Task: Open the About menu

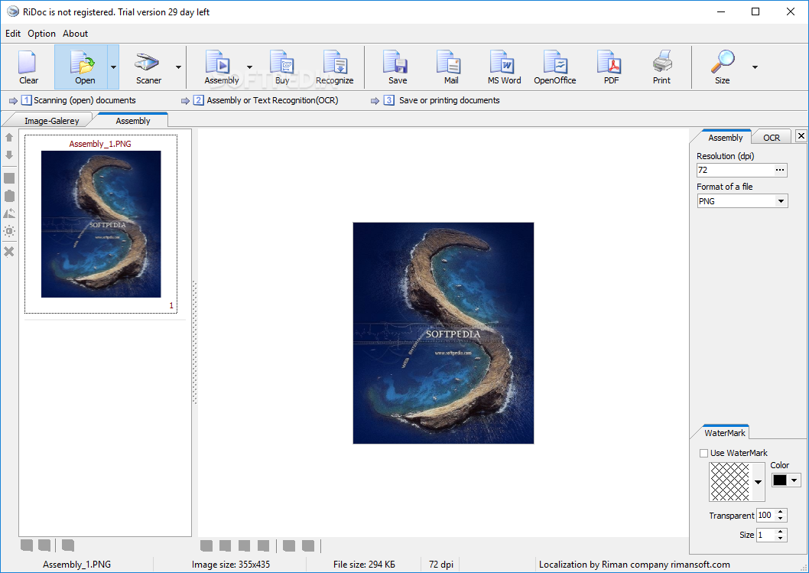Action: point(76,34)
